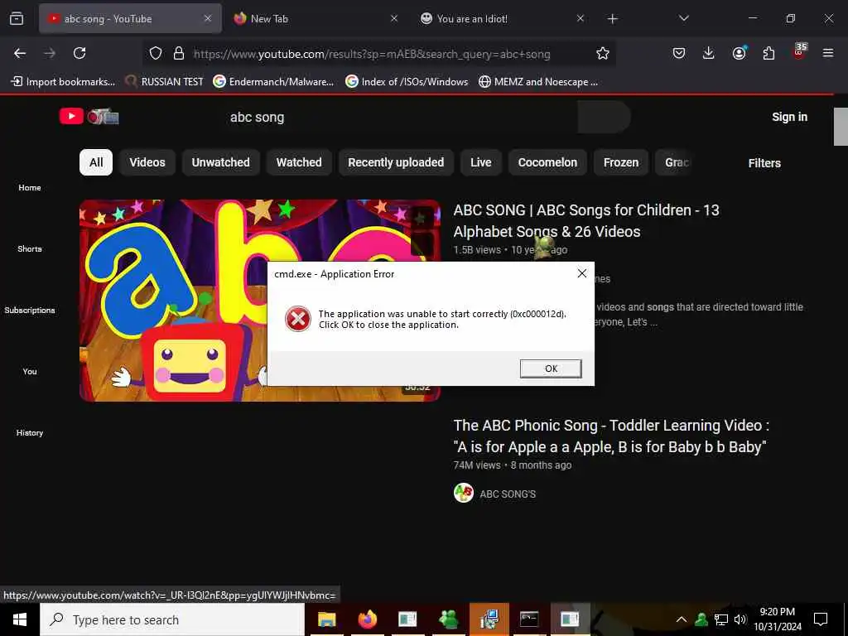Click the network tray icon
This screenshot has height=636, width=848.
(721, 619)
